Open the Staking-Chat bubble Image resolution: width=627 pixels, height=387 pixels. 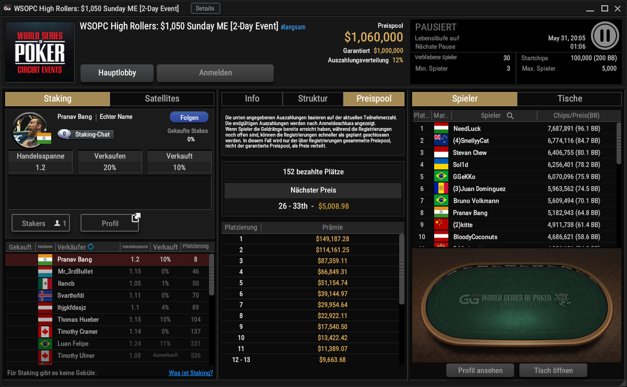[86, 134]
